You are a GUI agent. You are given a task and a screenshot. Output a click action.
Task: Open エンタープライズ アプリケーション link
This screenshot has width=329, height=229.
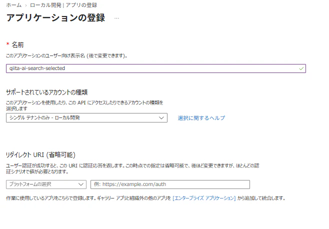(x=204, y=198)
